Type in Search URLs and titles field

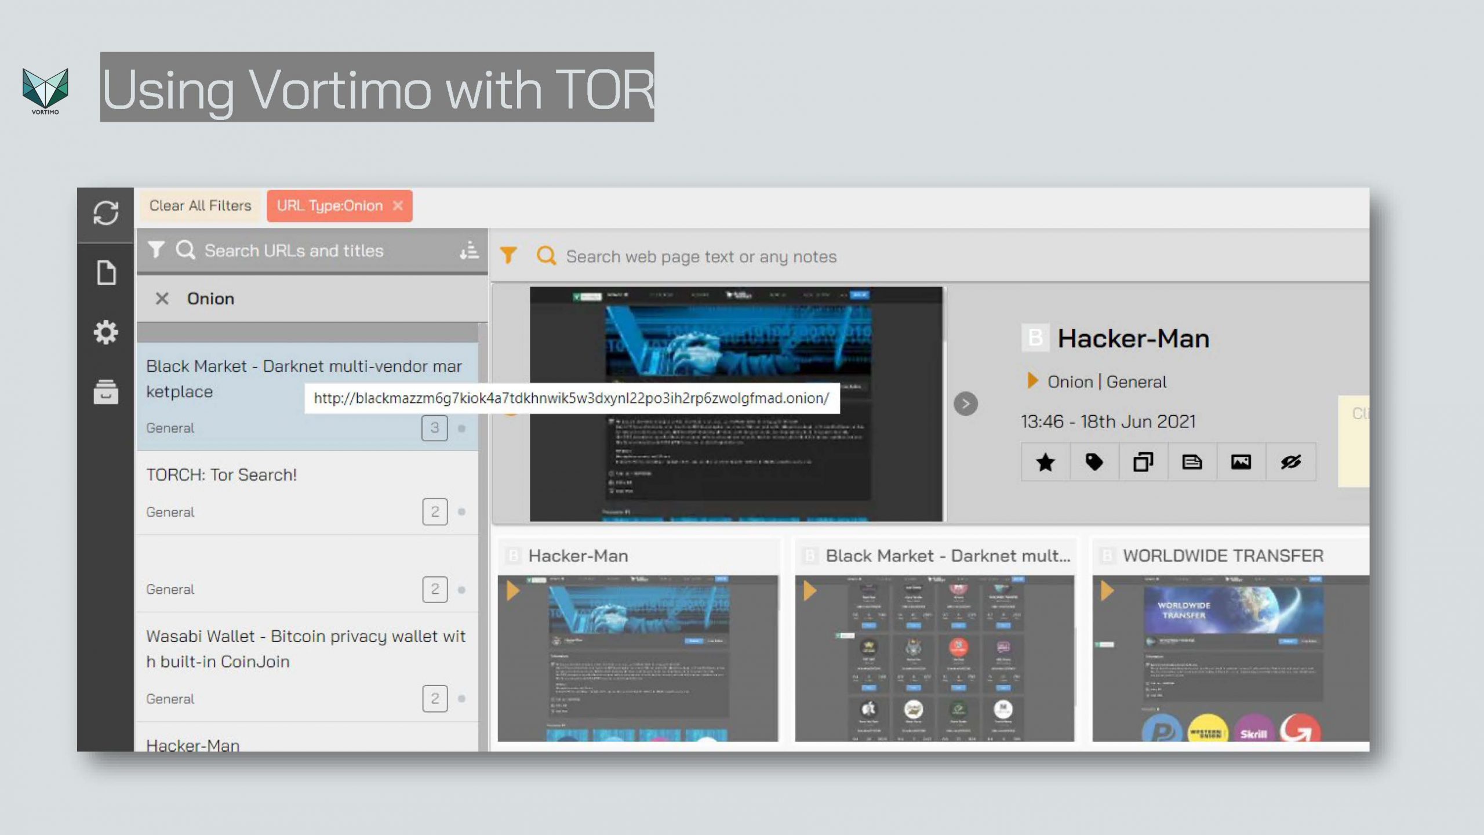tap(294, 251)
